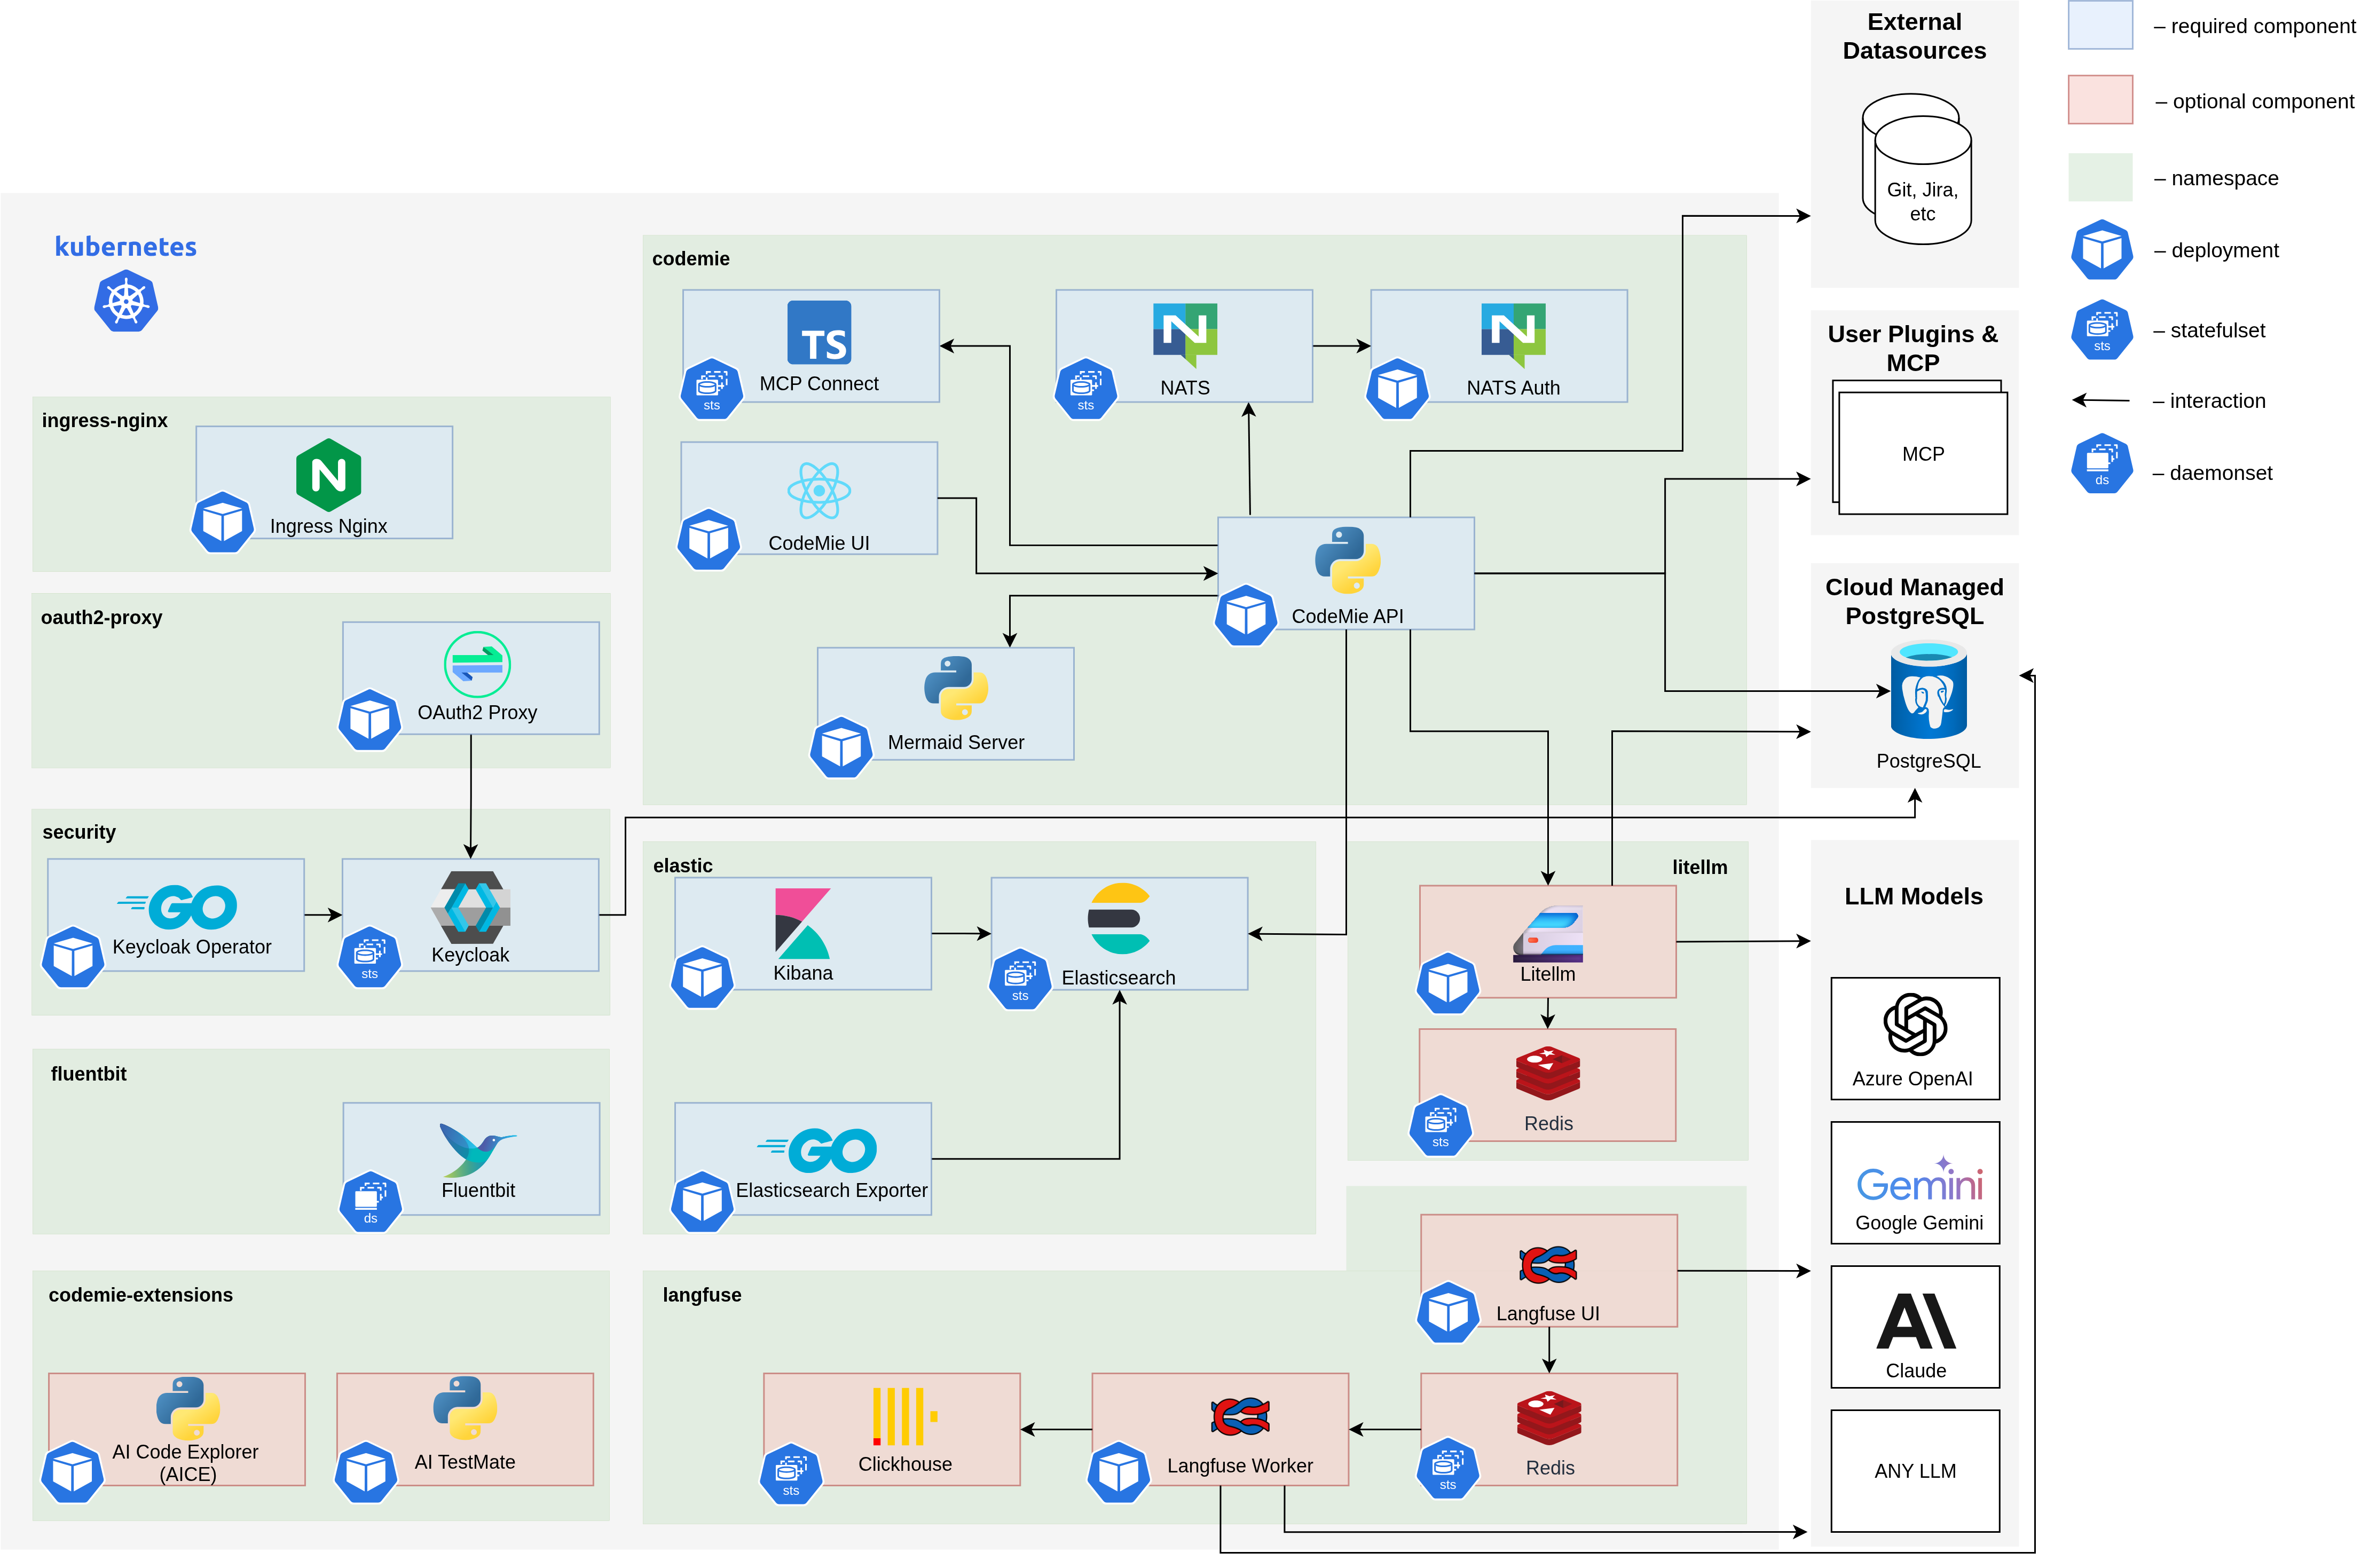Click the deployment cube icon in legend
The height and width of the screenshot is (1568, 2369).
2102,249
